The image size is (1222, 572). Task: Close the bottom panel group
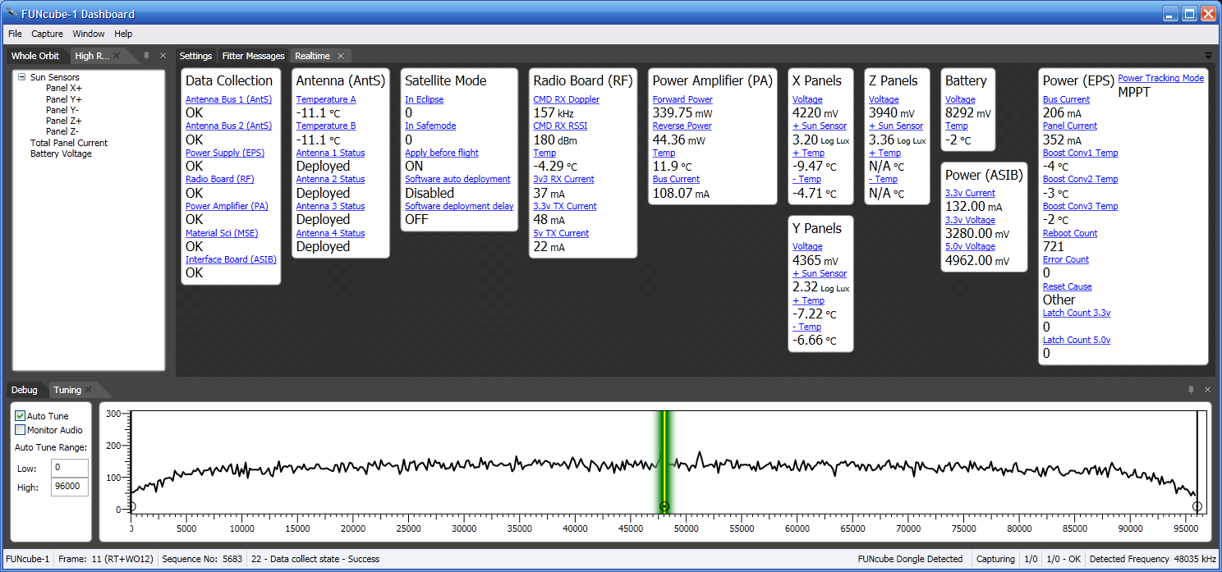[1207, 390]
